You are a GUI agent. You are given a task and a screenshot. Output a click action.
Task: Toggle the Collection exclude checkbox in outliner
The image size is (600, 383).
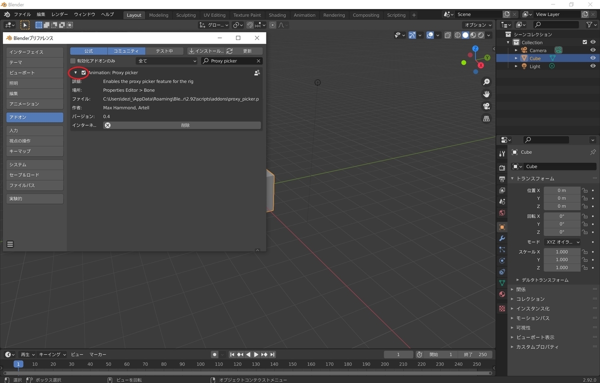pos(585,42)
